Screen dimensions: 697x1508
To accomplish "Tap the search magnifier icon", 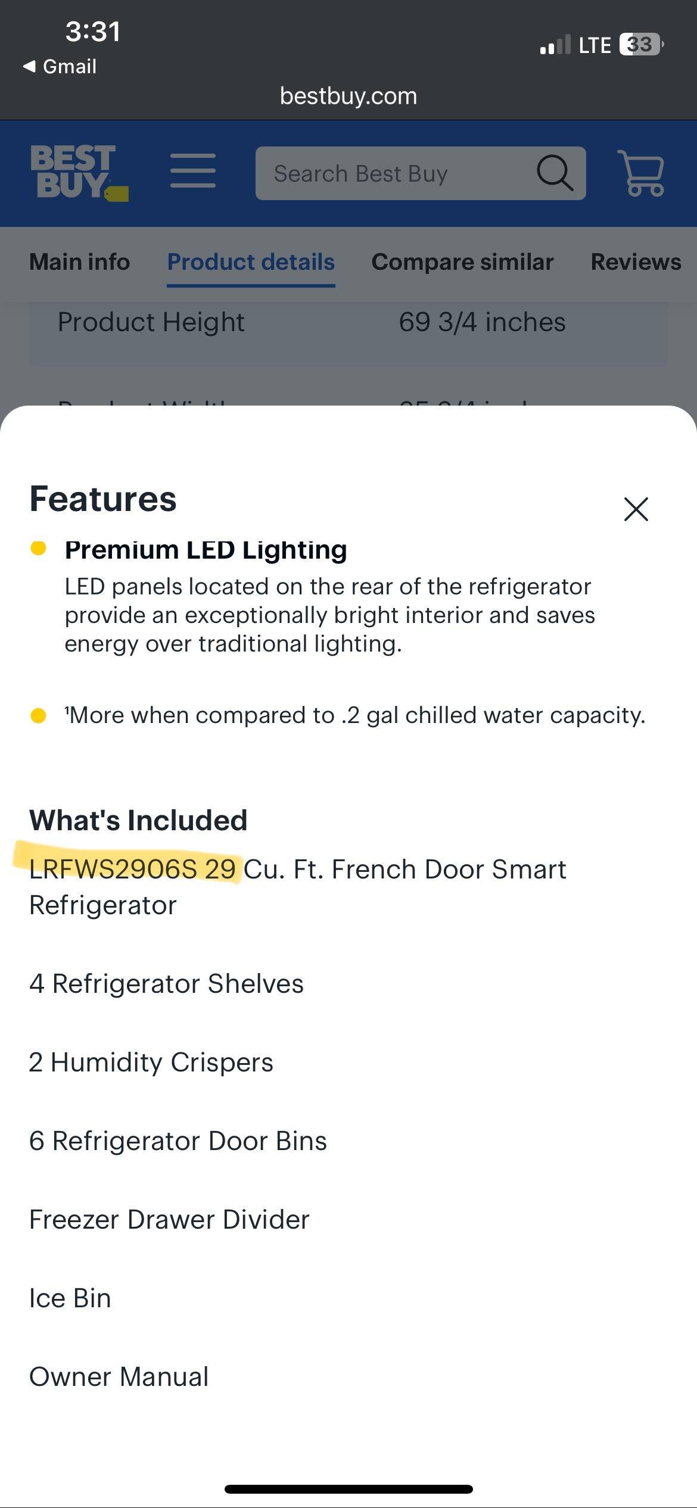I will tap(555, 173).
